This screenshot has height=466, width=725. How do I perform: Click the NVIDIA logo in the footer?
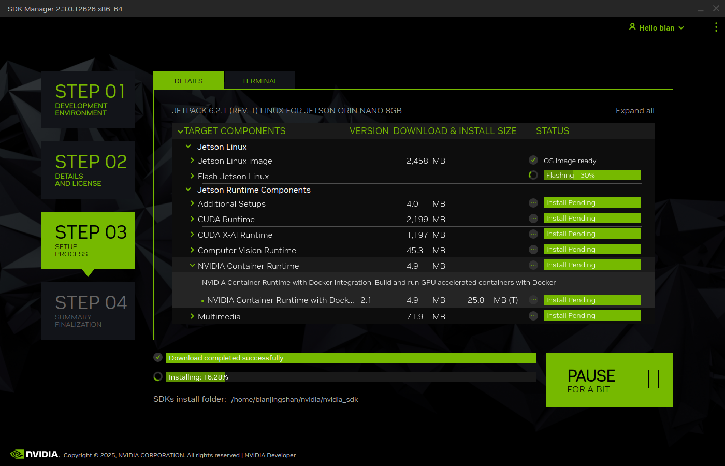35,454
